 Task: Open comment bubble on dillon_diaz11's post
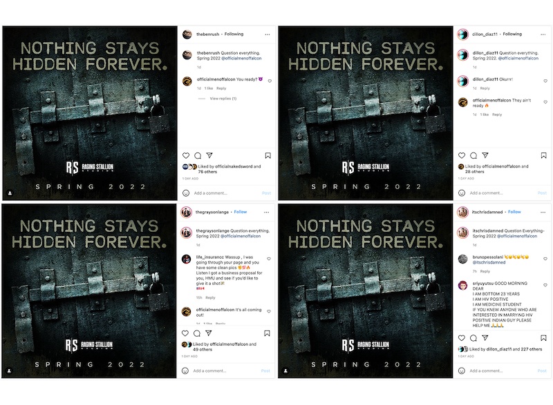coord(474,155)
